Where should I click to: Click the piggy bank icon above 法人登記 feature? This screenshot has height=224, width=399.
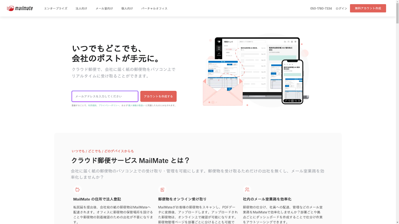pyautogui.click(x=77, y=190)
